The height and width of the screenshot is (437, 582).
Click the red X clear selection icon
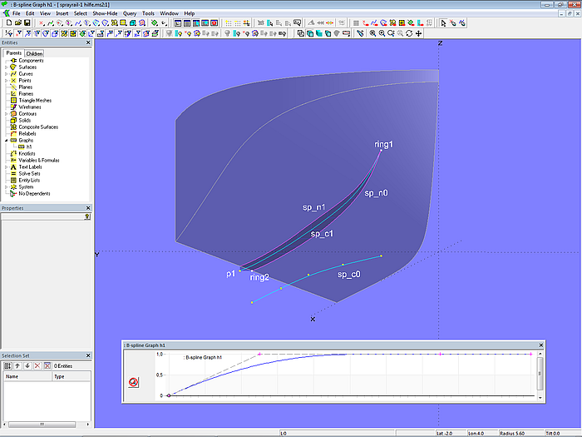(x=36, y=365)
